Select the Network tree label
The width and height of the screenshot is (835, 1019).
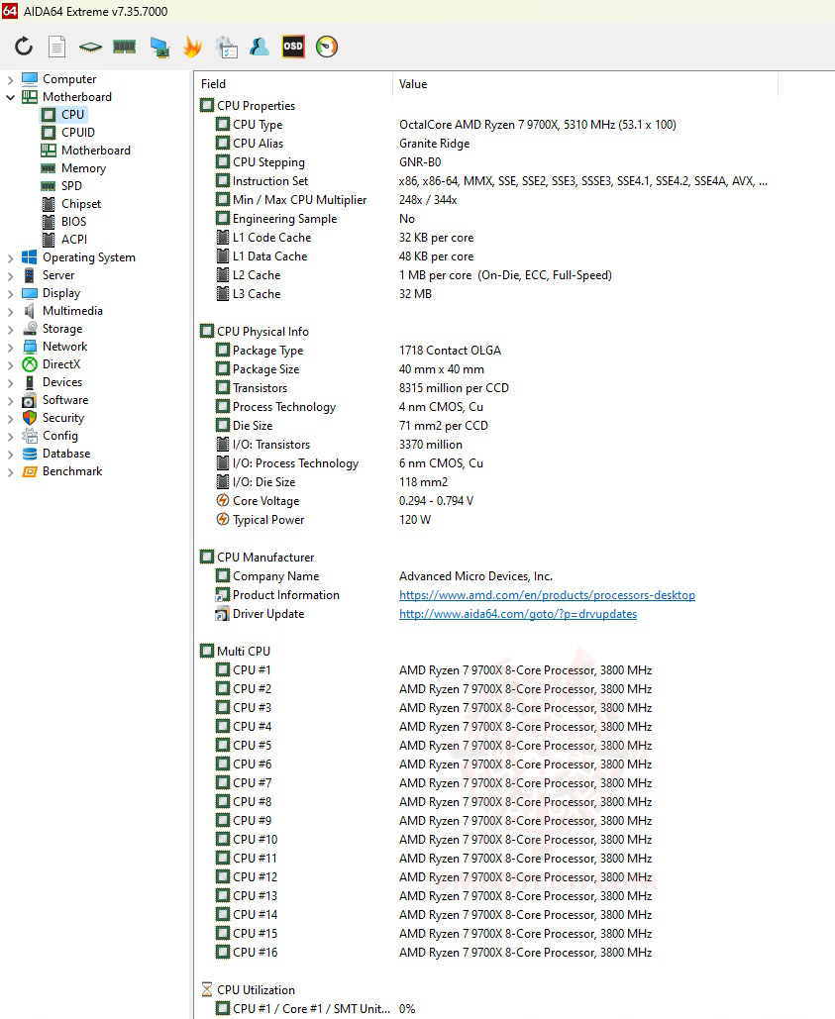click(x=65, y=347)
